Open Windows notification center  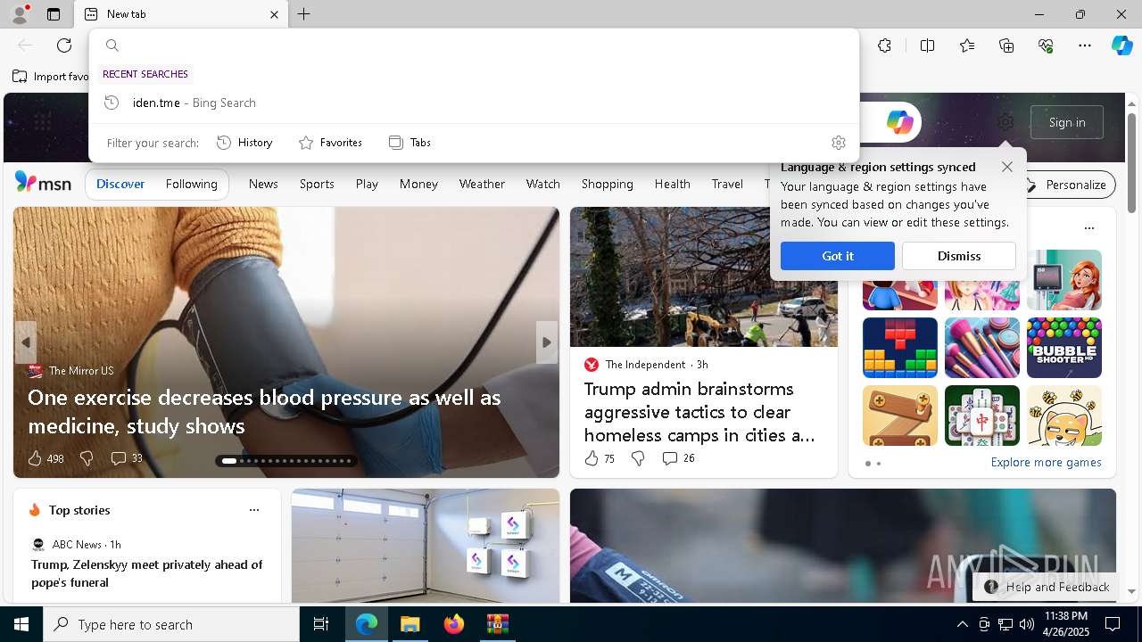[1113, 624]
